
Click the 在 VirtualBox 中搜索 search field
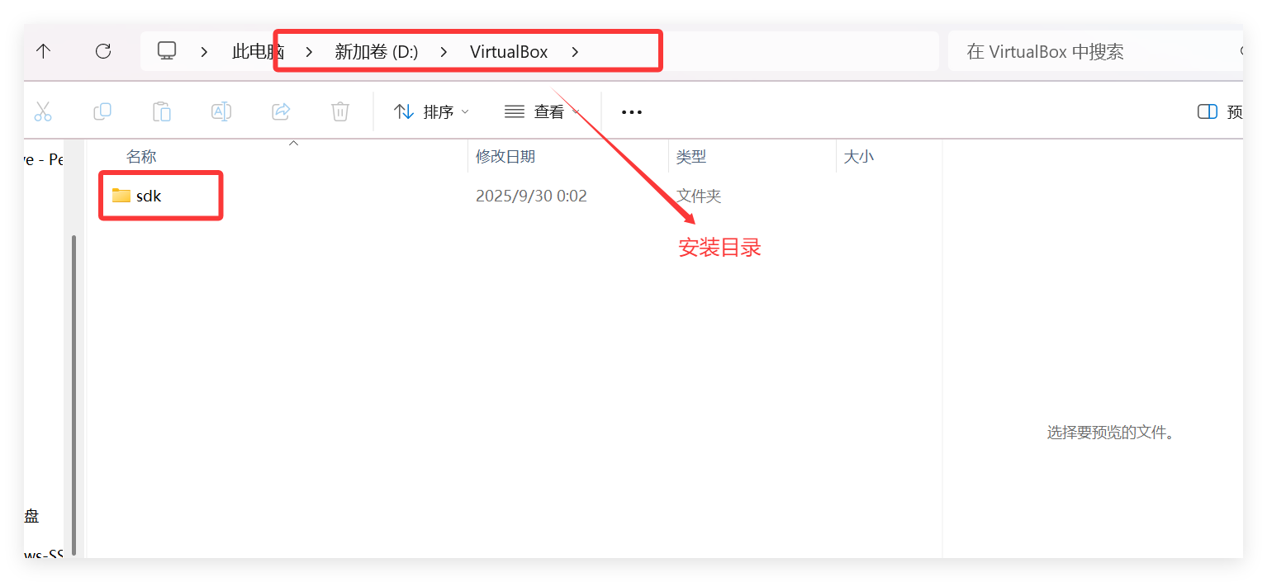[x=1095, y=52]
